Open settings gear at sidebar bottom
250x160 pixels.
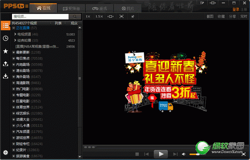click(5, 153)
